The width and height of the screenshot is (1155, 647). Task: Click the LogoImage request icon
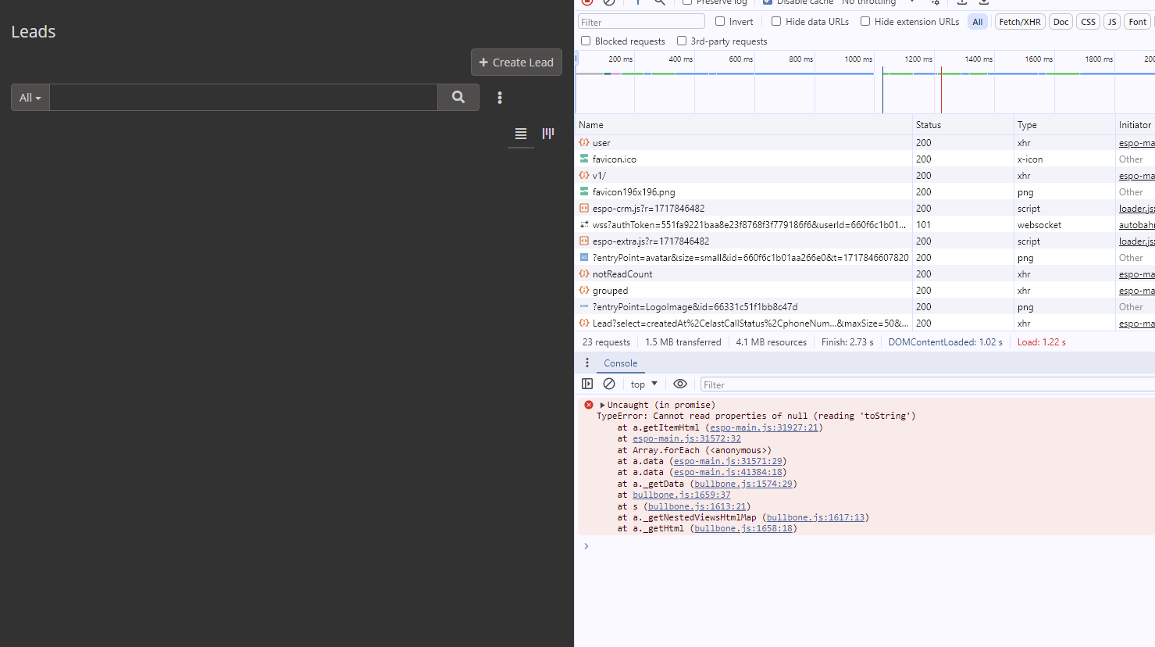584,306
